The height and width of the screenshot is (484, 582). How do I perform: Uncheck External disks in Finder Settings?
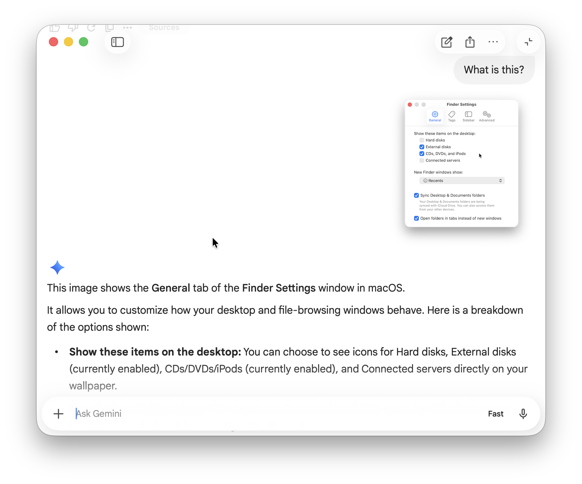coord(421,147)
